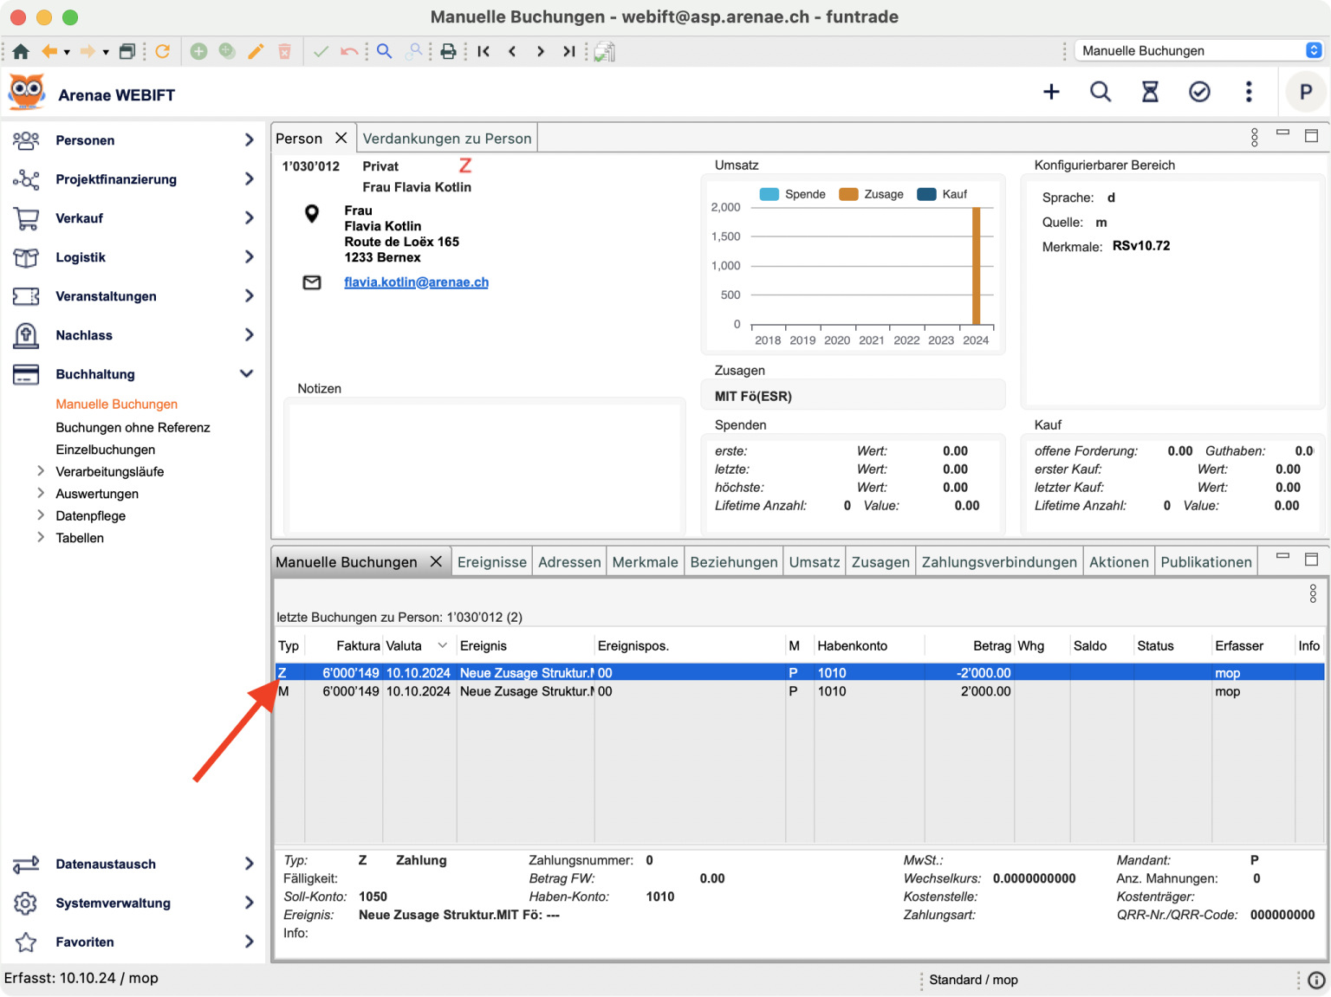The height and width of the screenshot is (997, 1331).
Task: Click the circled checkmark icon in header
Action: tap(1199, 92)
